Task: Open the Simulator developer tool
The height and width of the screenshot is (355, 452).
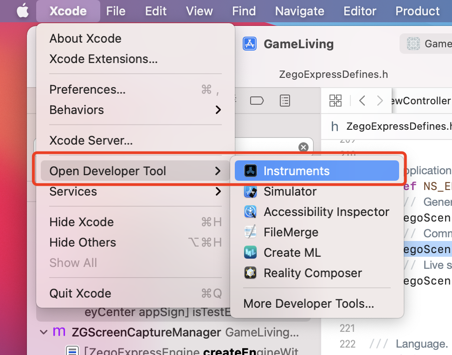Action: click(289, 191)
